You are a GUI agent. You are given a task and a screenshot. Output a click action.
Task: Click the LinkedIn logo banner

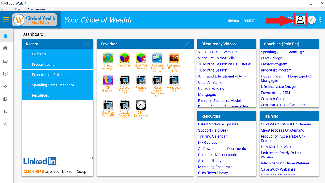(41, 161)
